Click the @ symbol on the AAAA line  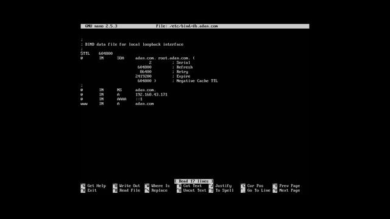coord(82,99)
